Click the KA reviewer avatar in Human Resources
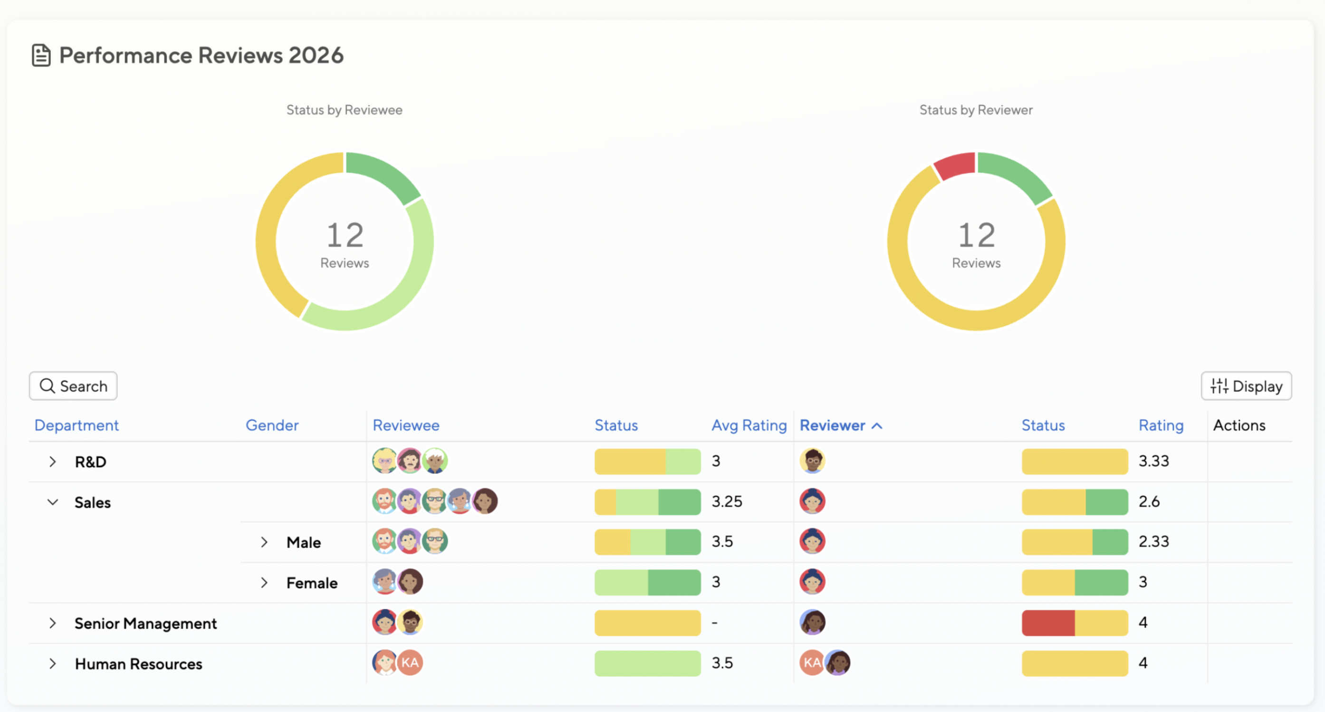 (812, 663)
